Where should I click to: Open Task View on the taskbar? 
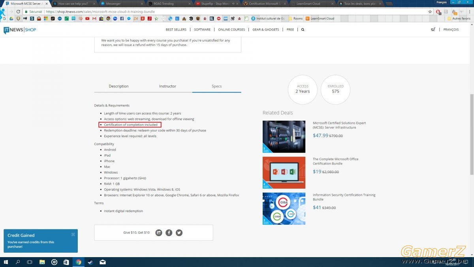point(30,262)
